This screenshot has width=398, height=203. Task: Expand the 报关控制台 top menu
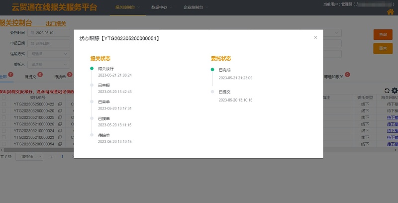(x=128, y=7)
